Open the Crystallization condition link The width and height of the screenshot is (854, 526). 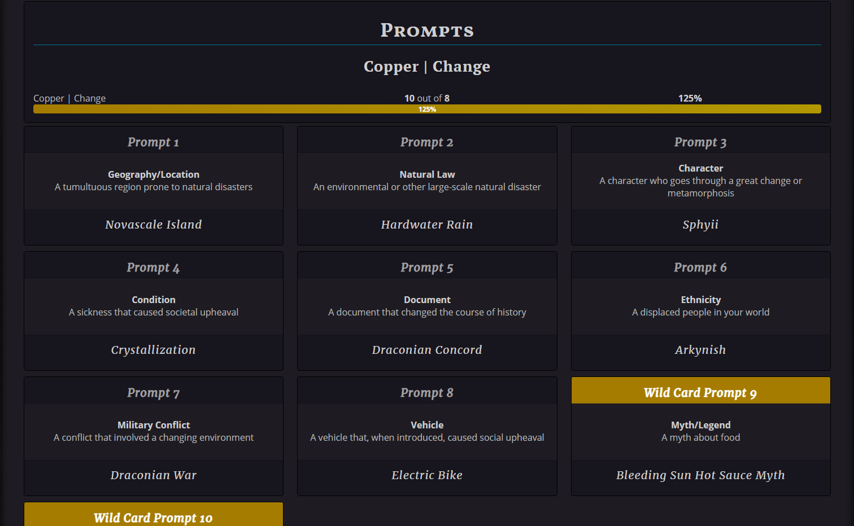pyautogui.click(x=153, y=350)
